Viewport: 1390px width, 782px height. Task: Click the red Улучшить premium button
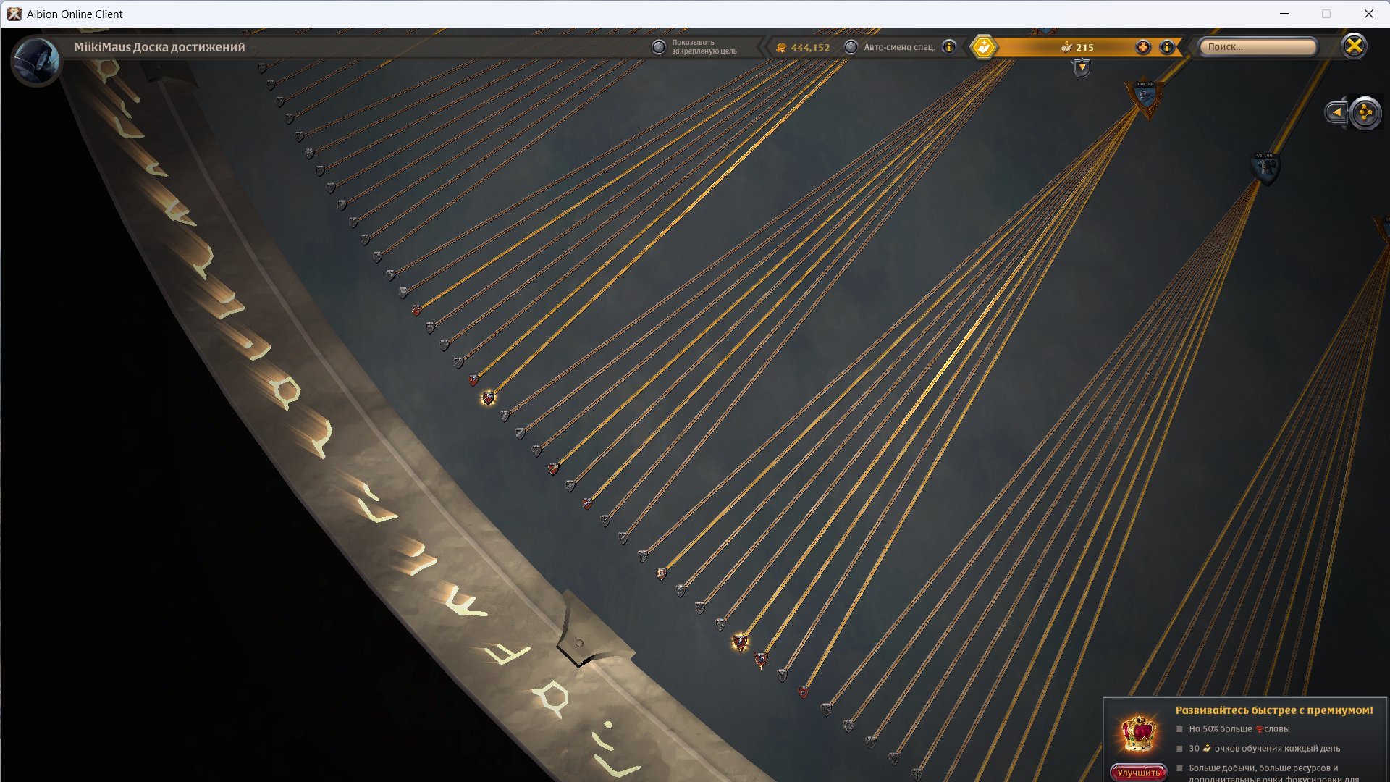click(x=1138, y=773)
